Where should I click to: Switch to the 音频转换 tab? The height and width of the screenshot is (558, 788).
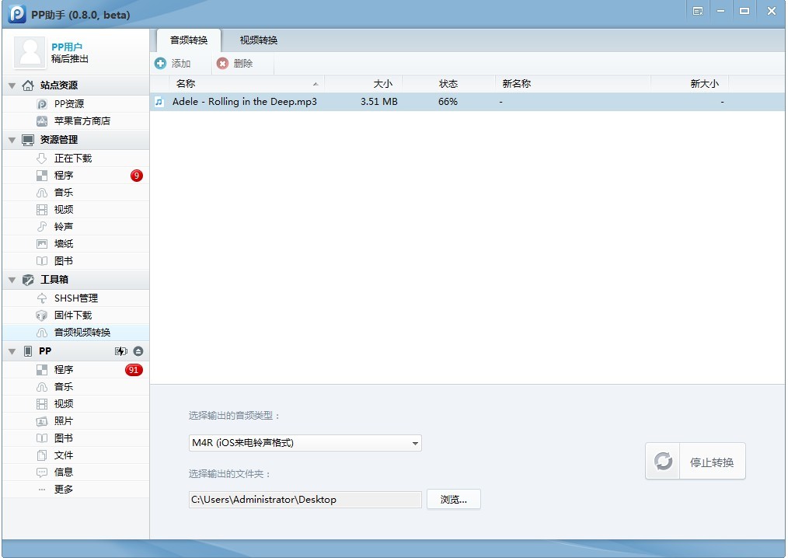pos(189,40)
